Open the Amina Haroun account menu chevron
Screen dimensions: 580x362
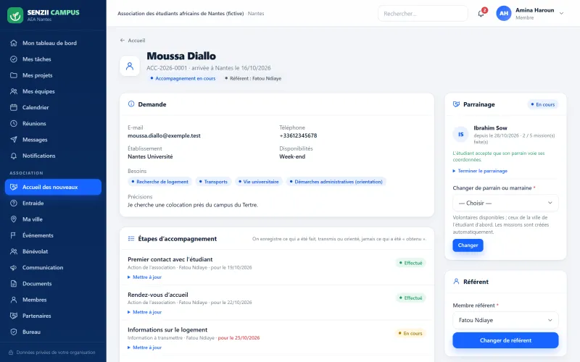pyautogui.click(x=561, y=13)
